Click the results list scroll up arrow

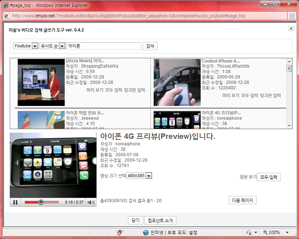click(x=289, y=61)
